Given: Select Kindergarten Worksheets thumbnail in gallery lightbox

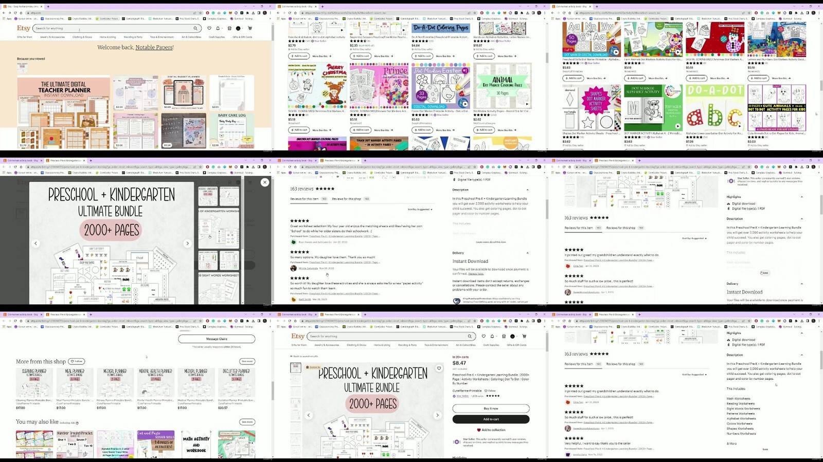Looking at the screenshot, I should pyautogui.click(x=219, y=229).
